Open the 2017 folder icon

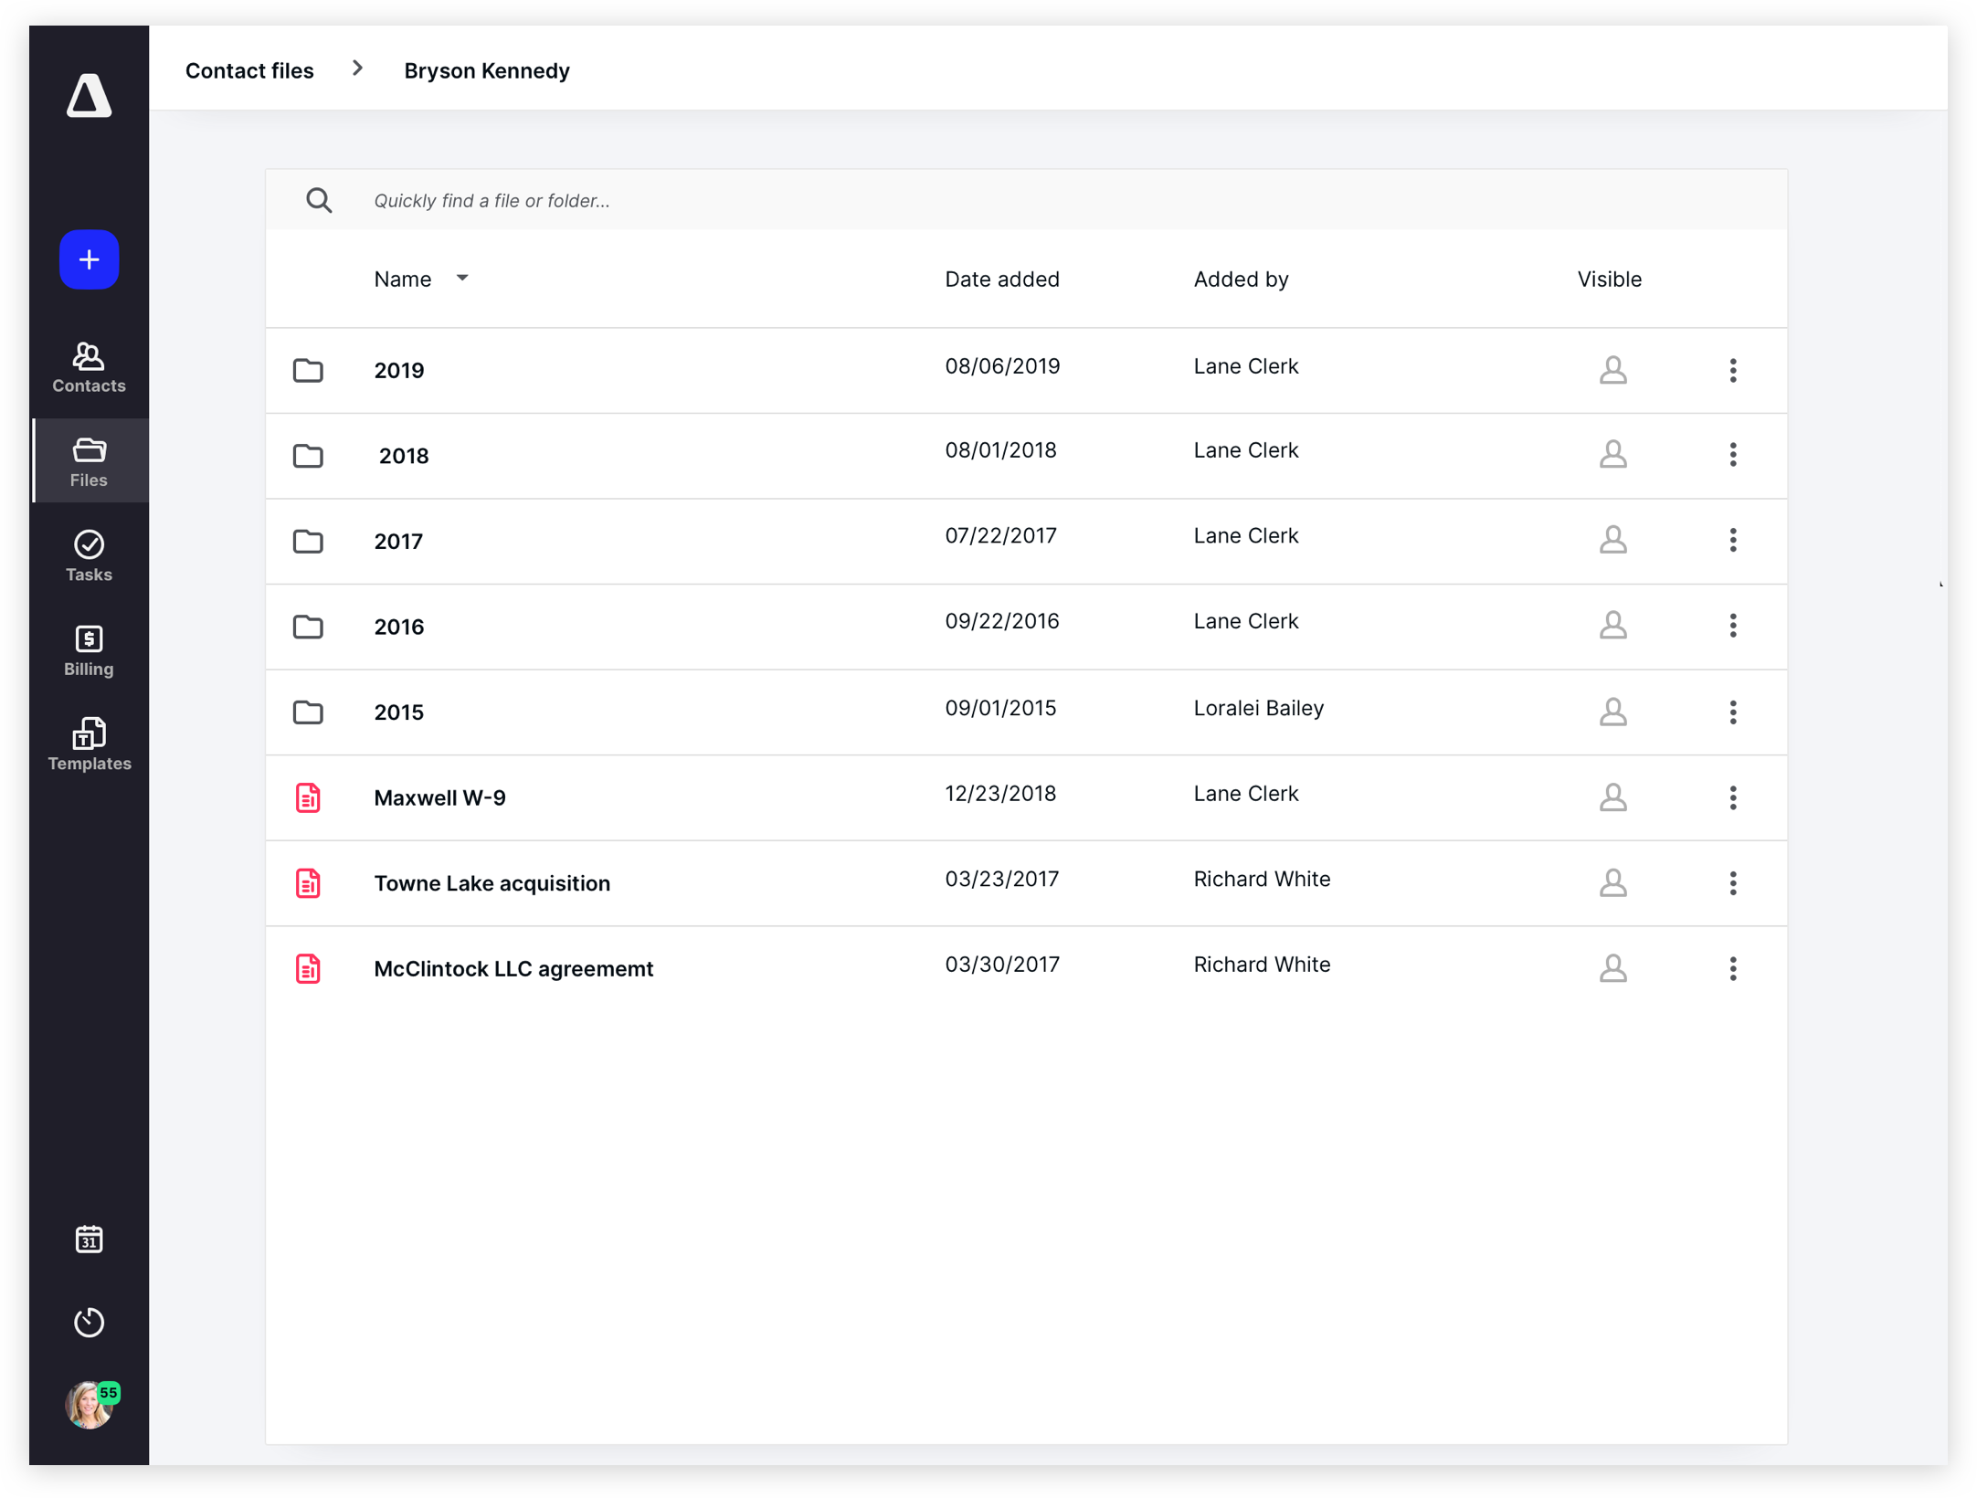click(308, 541)
